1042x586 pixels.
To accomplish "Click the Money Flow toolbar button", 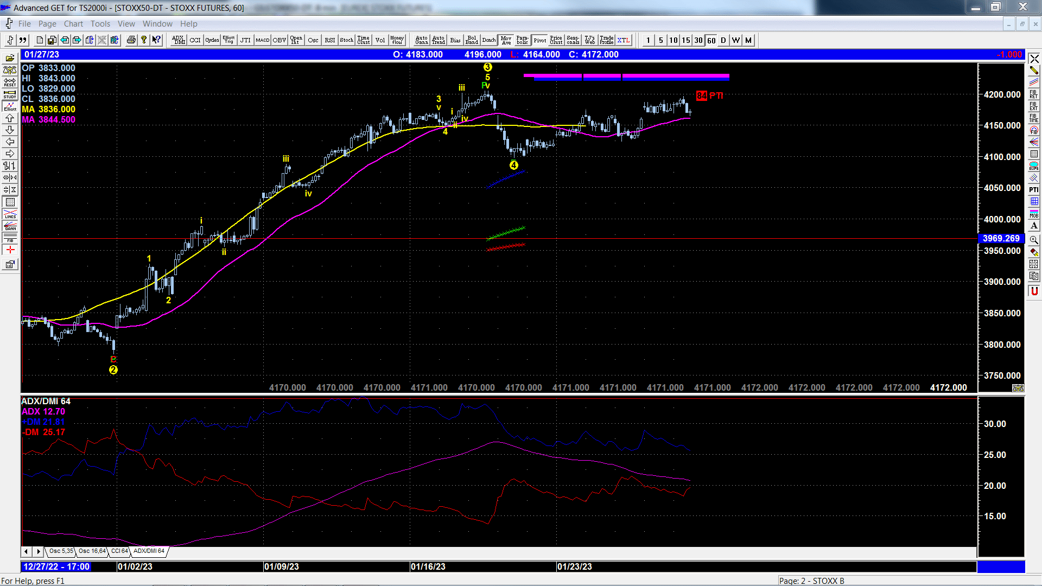I will pyautogui.click(x=397, y=40).
